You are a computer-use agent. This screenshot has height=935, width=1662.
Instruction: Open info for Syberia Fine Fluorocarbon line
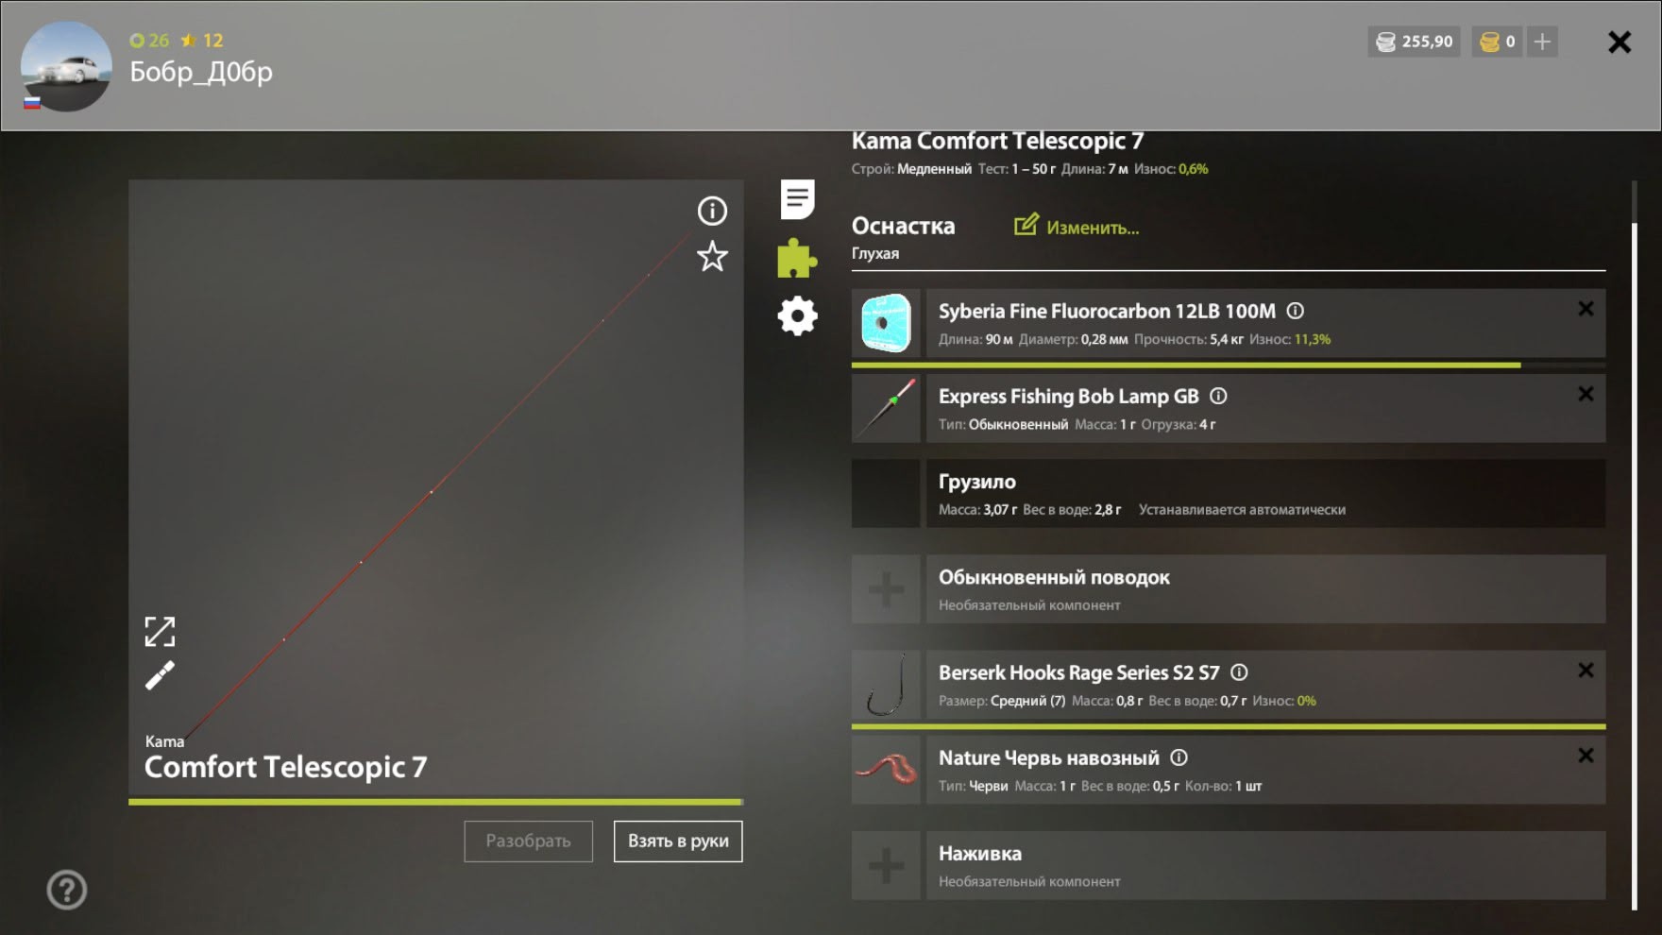pos(1296,311)
